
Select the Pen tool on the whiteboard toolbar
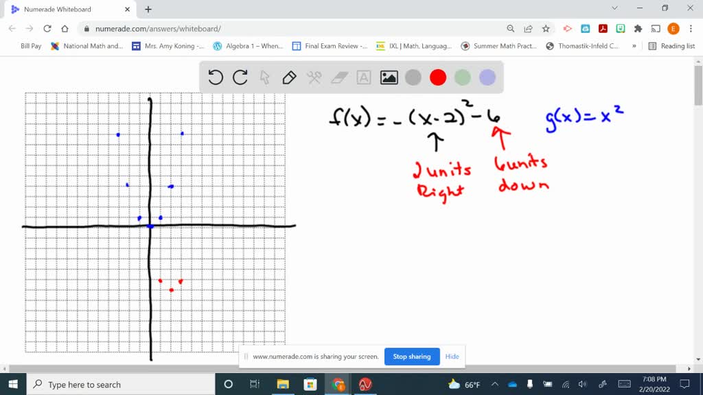click(288, 77)
